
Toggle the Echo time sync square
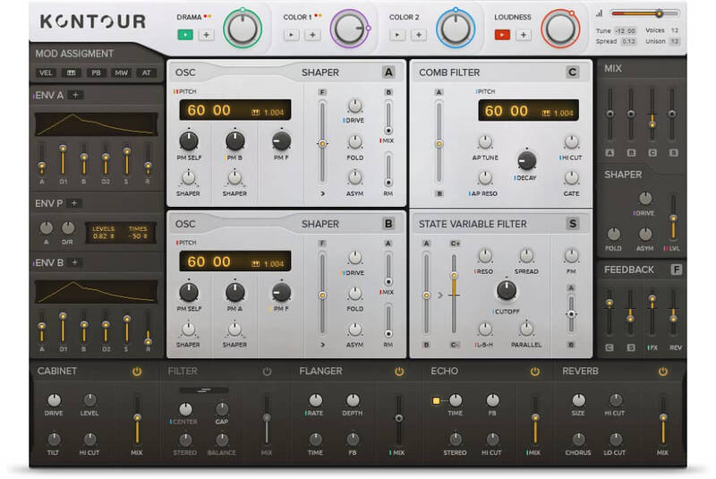point(436,400)
